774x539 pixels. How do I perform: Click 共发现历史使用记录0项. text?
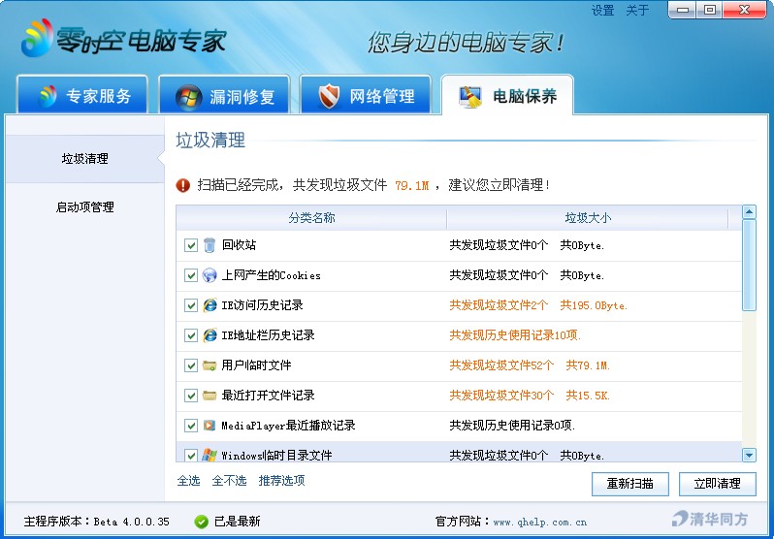point(512,426)
